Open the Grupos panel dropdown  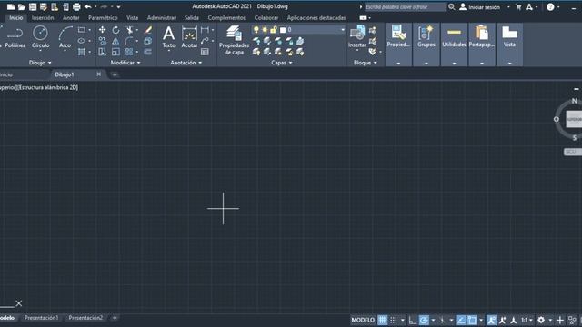[426, 64]
